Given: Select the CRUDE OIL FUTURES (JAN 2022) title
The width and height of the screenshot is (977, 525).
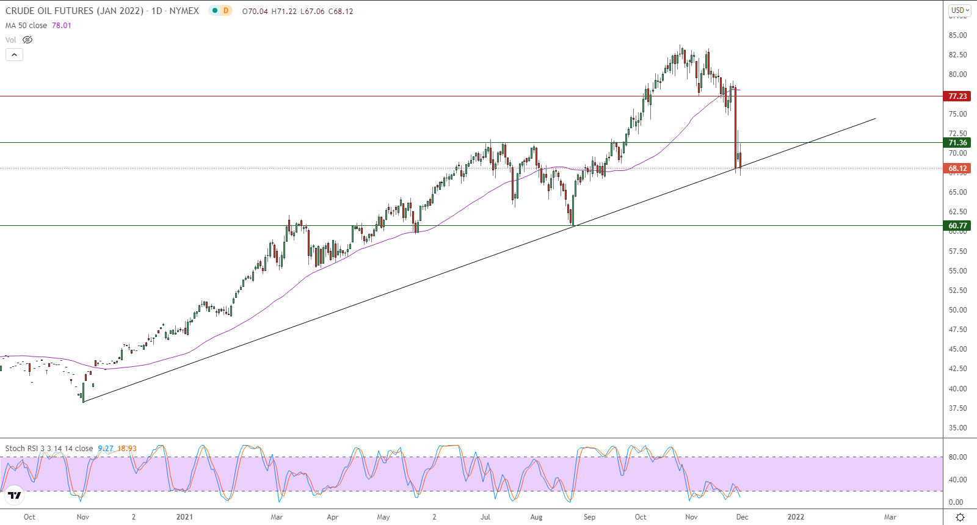Looking at the screenshot, I should pos(74,11).
